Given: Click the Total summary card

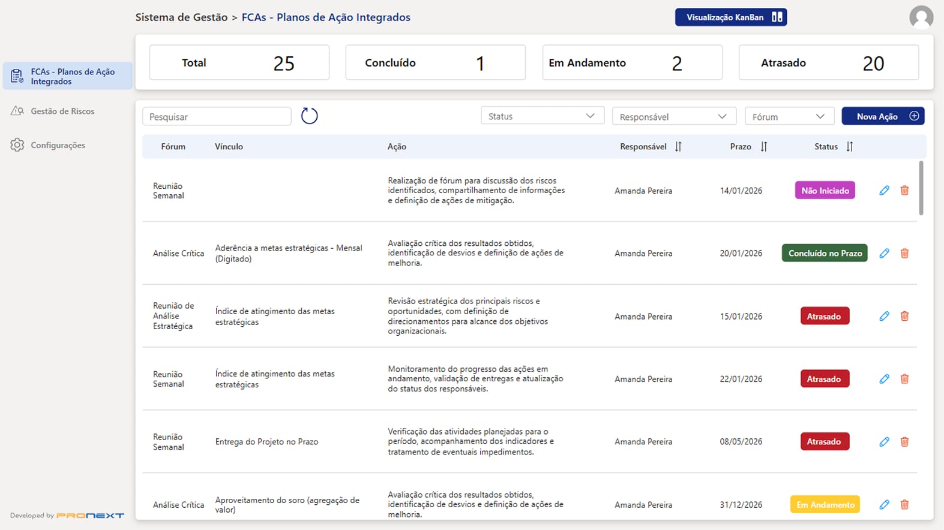Looking at the screenshot, I should 239,62.
